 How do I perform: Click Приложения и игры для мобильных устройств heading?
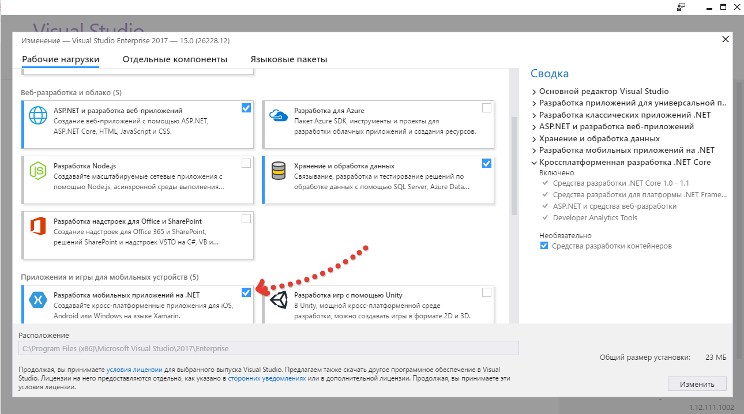coord(110,277)
